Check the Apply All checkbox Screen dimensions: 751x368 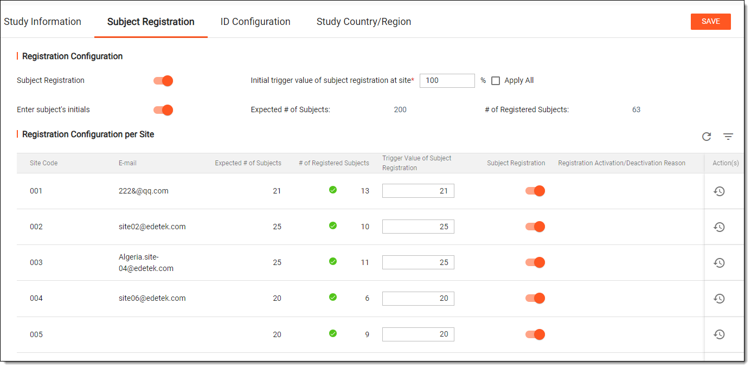tap(495, 81)
